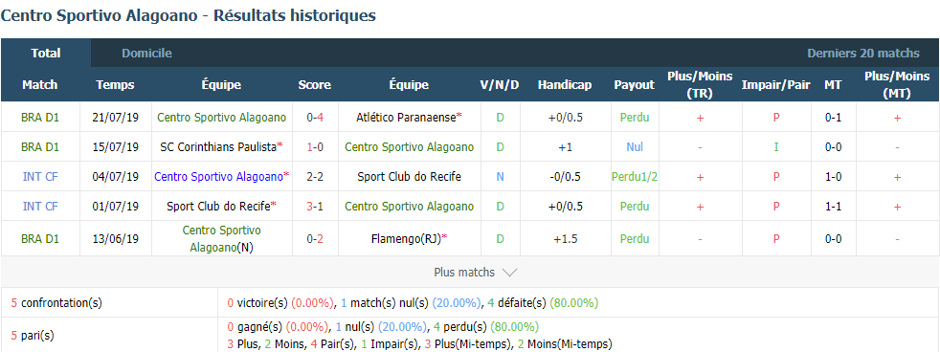Screen dimensions: 940x352
Task: Click Centro Sportivo Alagoano(N) in 13/06/19 row
Action: [221, 239]
